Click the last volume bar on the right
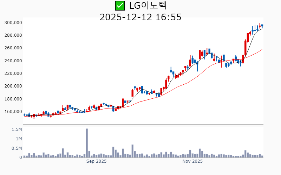The width and height of the screenshot is (281, 175). click(262, 156)
